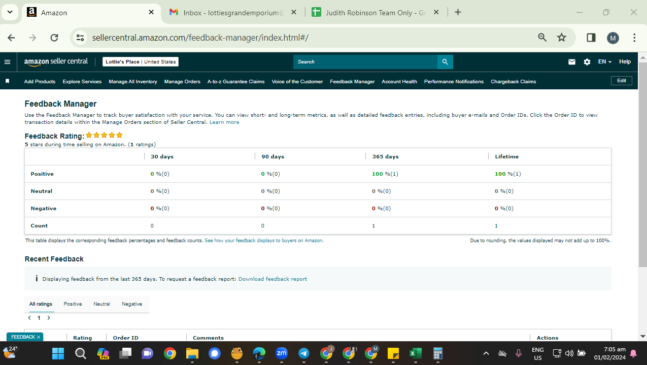Open a new browser tab with plus
The width and height of the screenshot is (647, 365).
[458, 12]
